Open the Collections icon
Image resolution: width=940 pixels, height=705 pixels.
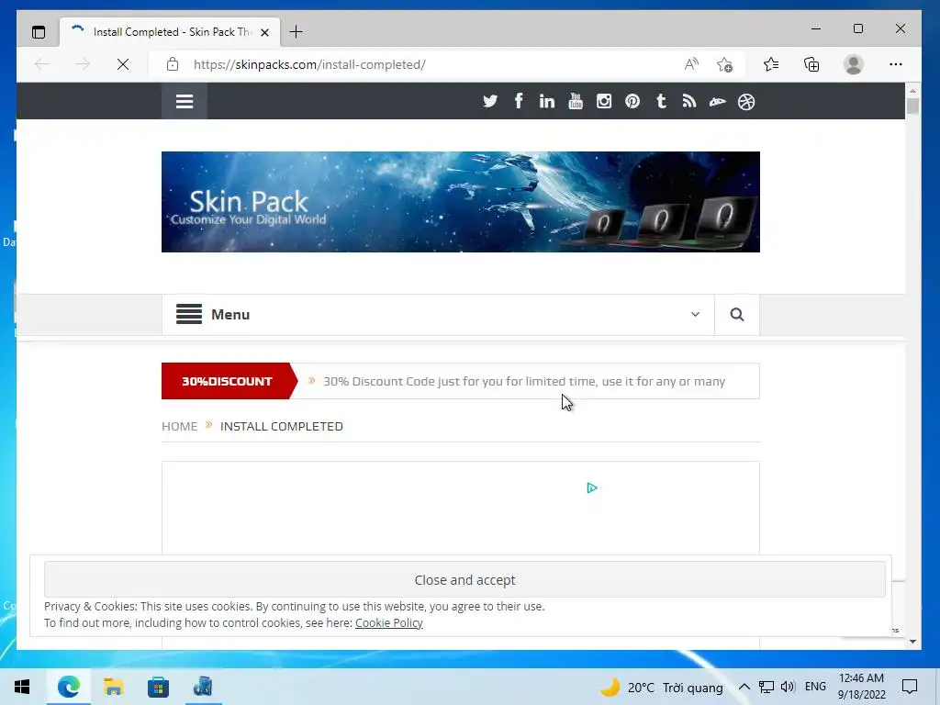click(x=811, y=64)
